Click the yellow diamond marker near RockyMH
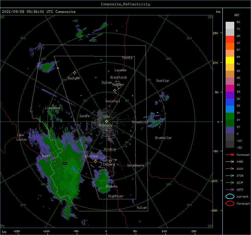251x235 pixels. coord(74,73)
